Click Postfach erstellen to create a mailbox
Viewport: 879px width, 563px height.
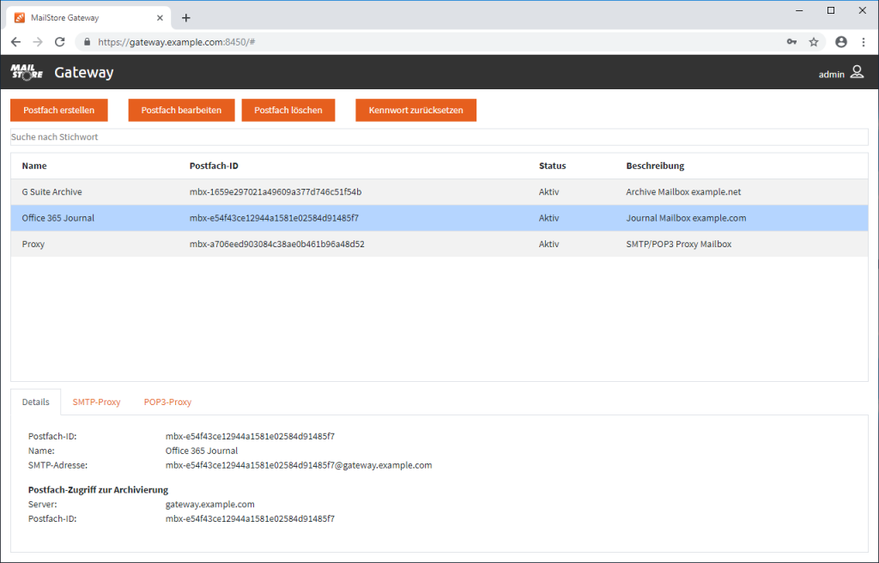click(58, 110)
